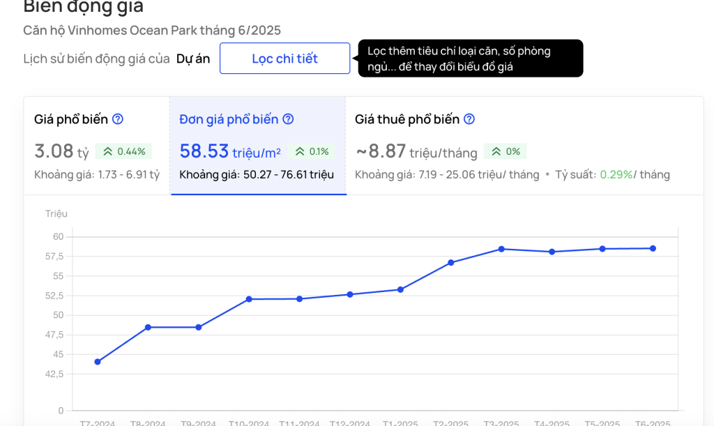Click the '47,5' y-axis label
The image size is (714, 426).
pos(54,335)
